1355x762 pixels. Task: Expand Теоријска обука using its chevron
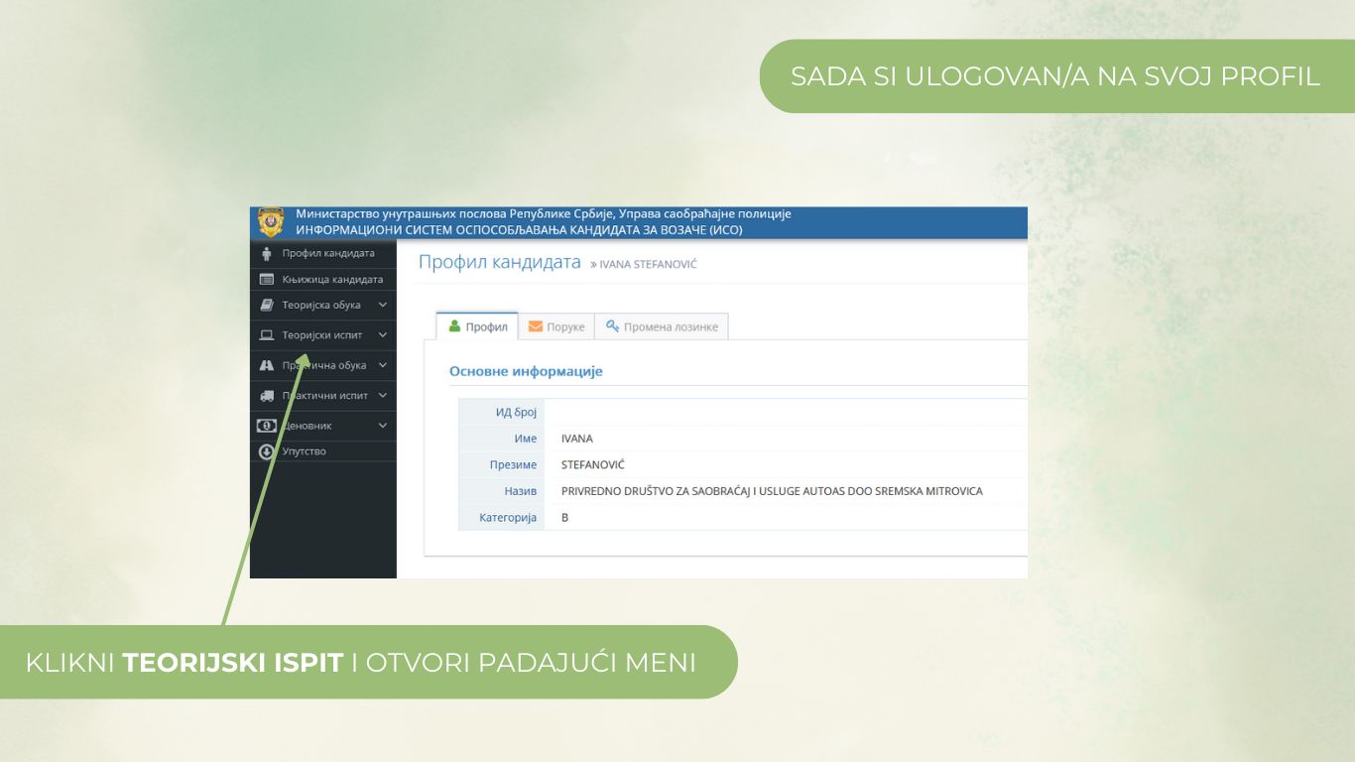click(383, 306)
